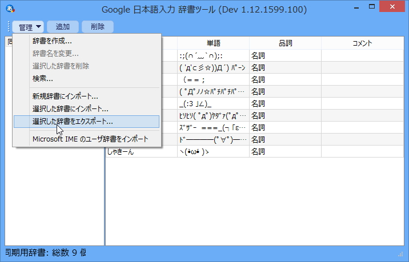409x262 pixels.
Task: Click 名詞 cell in しゃきーん row
Action: 286,151
